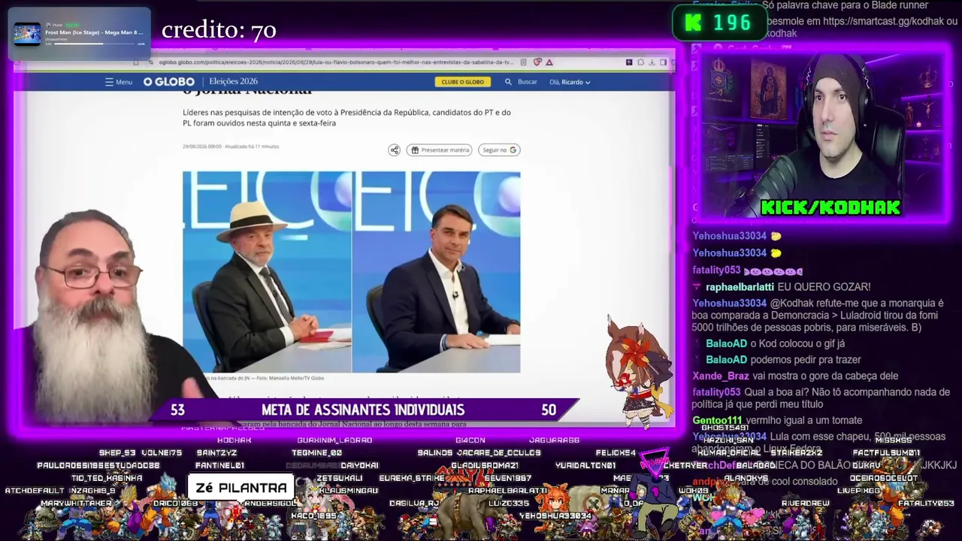
Task: Click the browser address bar URL
Action: (x=336, y=62)
